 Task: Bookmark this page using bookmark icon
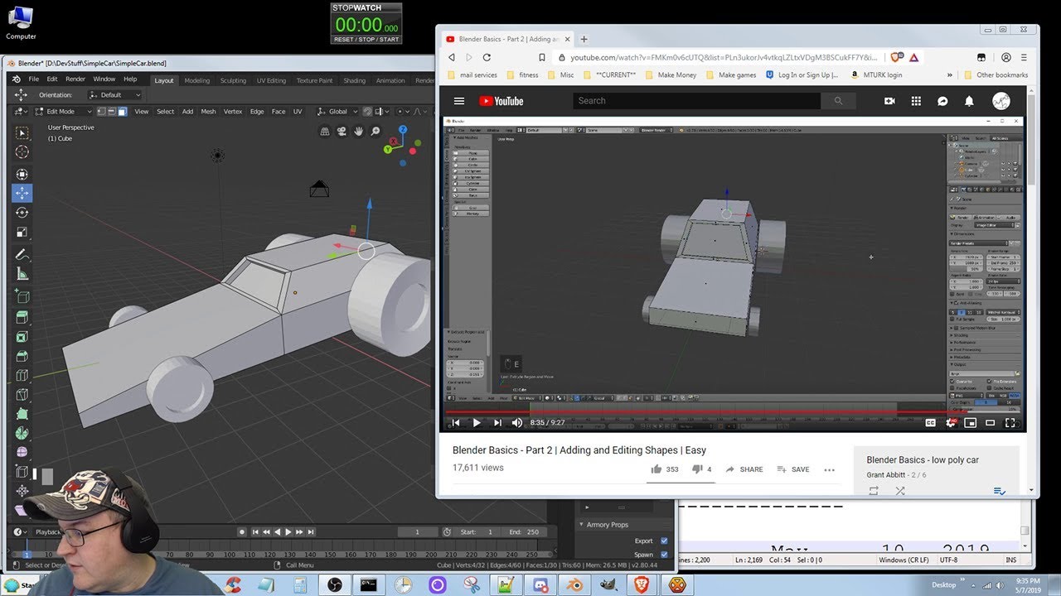click(541, 57)
